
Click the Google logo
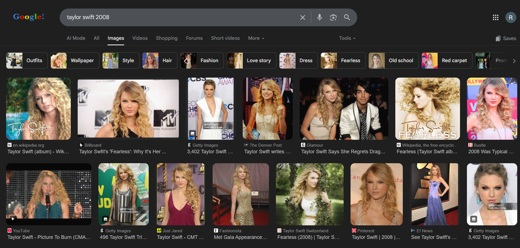click(x=28, y=17)
